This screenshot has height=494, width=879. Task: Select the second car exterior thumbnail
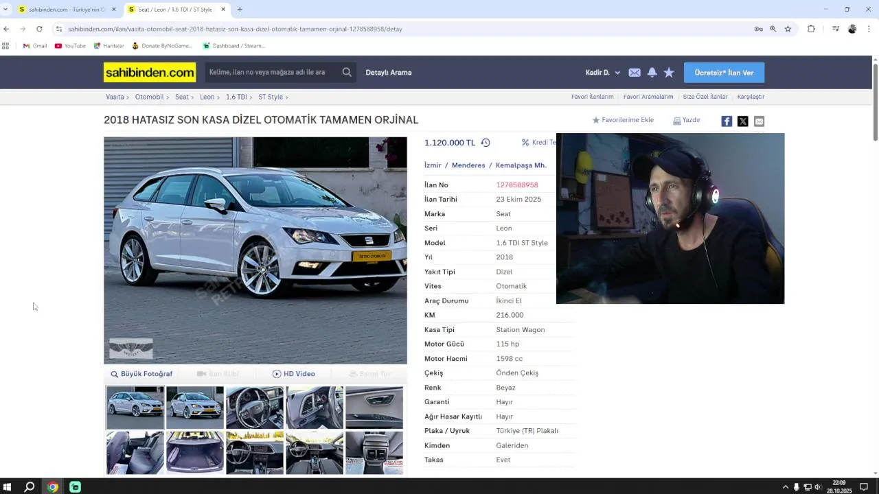tap(195, 408)
